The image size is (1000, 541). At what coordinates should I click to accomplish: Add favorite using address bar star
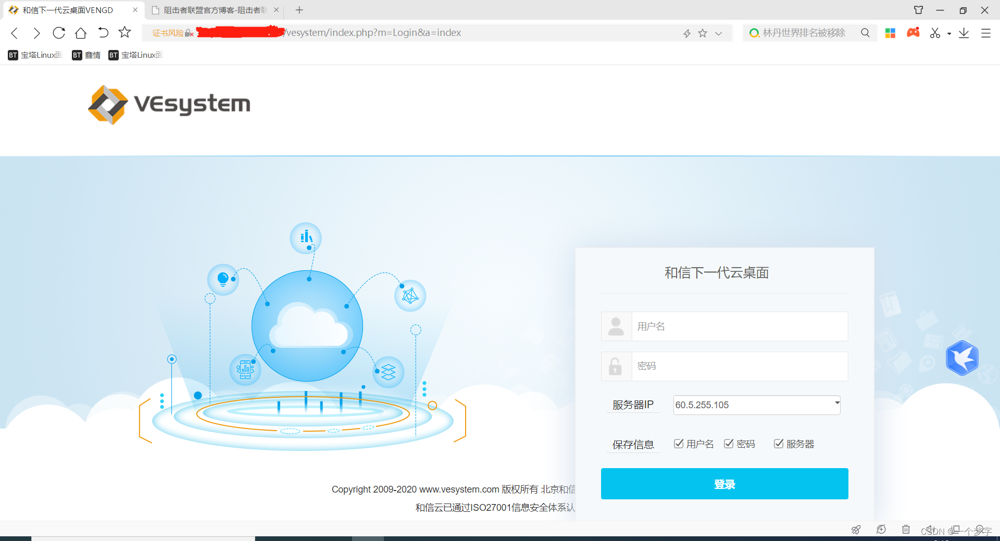703,33
